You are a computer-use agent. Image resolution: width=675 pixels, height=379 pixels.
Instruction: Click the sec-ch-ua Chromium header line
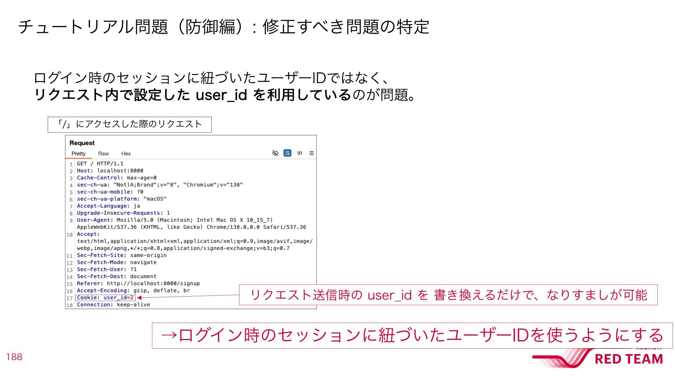click(x=160, y=185)
